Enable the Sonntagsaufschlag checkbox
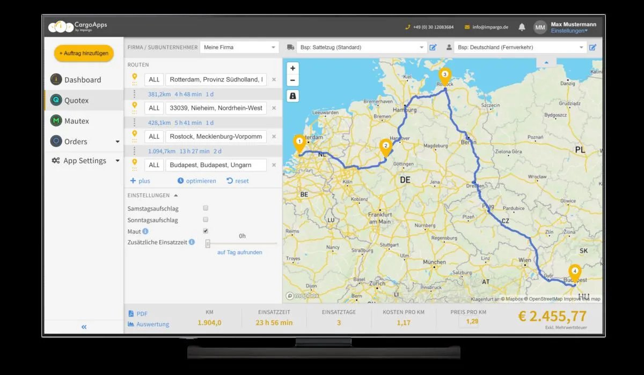Screen dimensions: 644x375 point(206,220)
